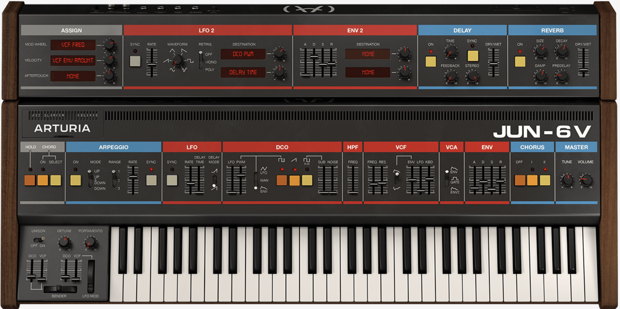Toggle the Unison off/on switch
The width and height of the screenshot is (620, 309).
click(38, 239)
